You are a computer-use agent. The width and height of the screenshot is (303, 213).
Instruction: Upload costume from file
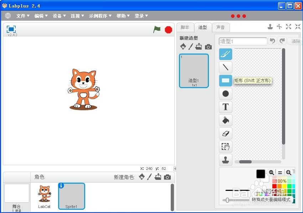pos(199,46)
